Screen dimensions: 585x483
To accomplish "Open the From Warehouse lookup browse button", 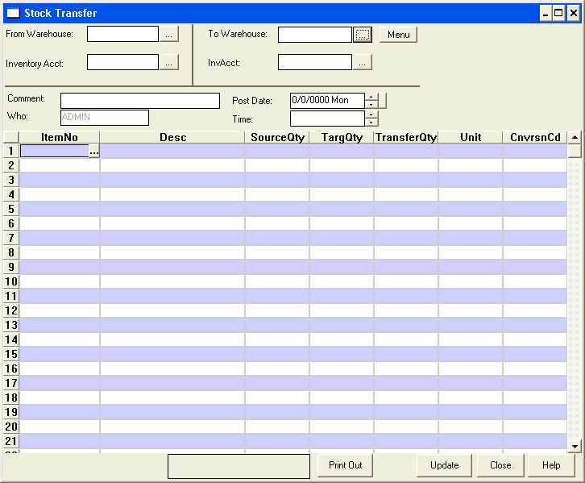I will point(169,34).
